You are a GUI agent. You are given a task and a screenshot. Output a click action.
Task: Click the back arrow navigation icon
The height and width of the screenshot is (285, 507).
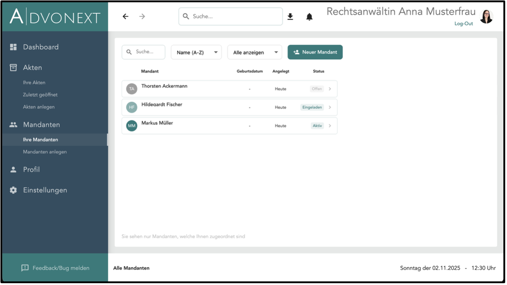click(x=125, y=17)
